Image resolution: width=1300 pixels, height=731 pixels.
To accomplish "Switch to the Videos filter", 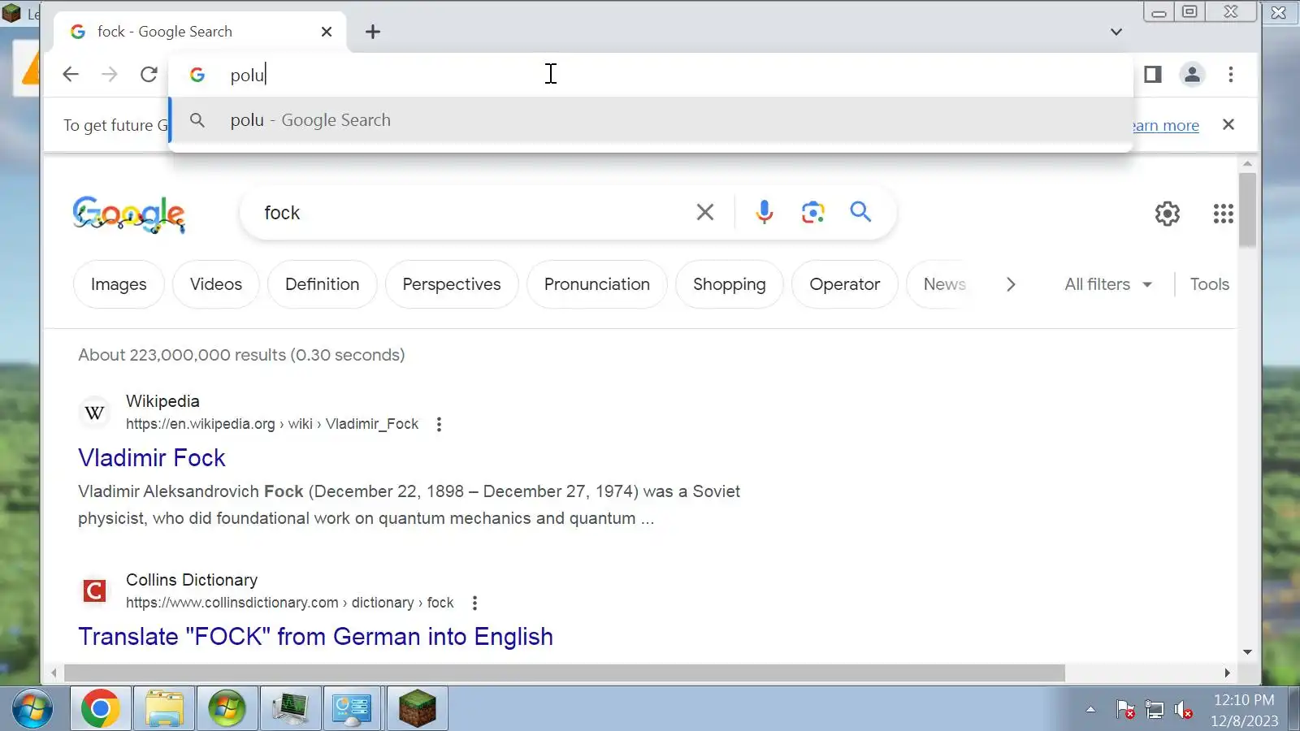I will point(216,284).
